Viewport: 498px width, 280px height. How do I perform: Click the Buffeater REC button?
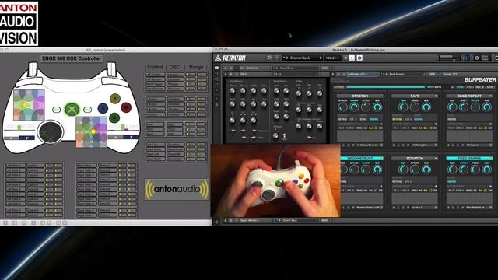(x=479, y=87)
